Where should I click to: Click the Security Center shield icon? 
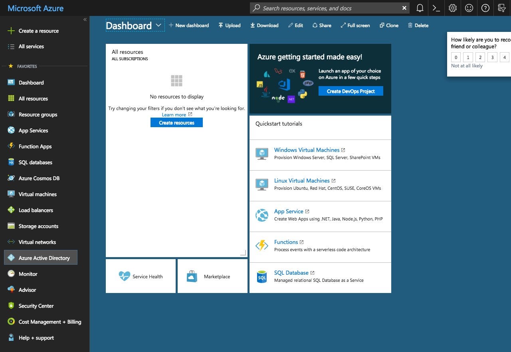[11, 306]
